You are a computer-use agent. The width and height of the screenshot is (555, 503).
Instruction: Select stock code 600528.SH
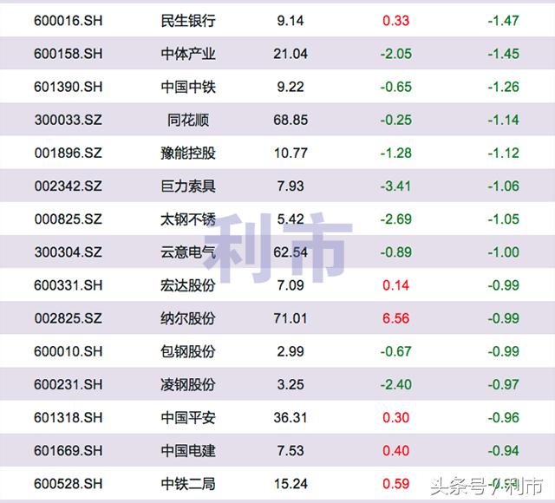click(x=69, y=484)
